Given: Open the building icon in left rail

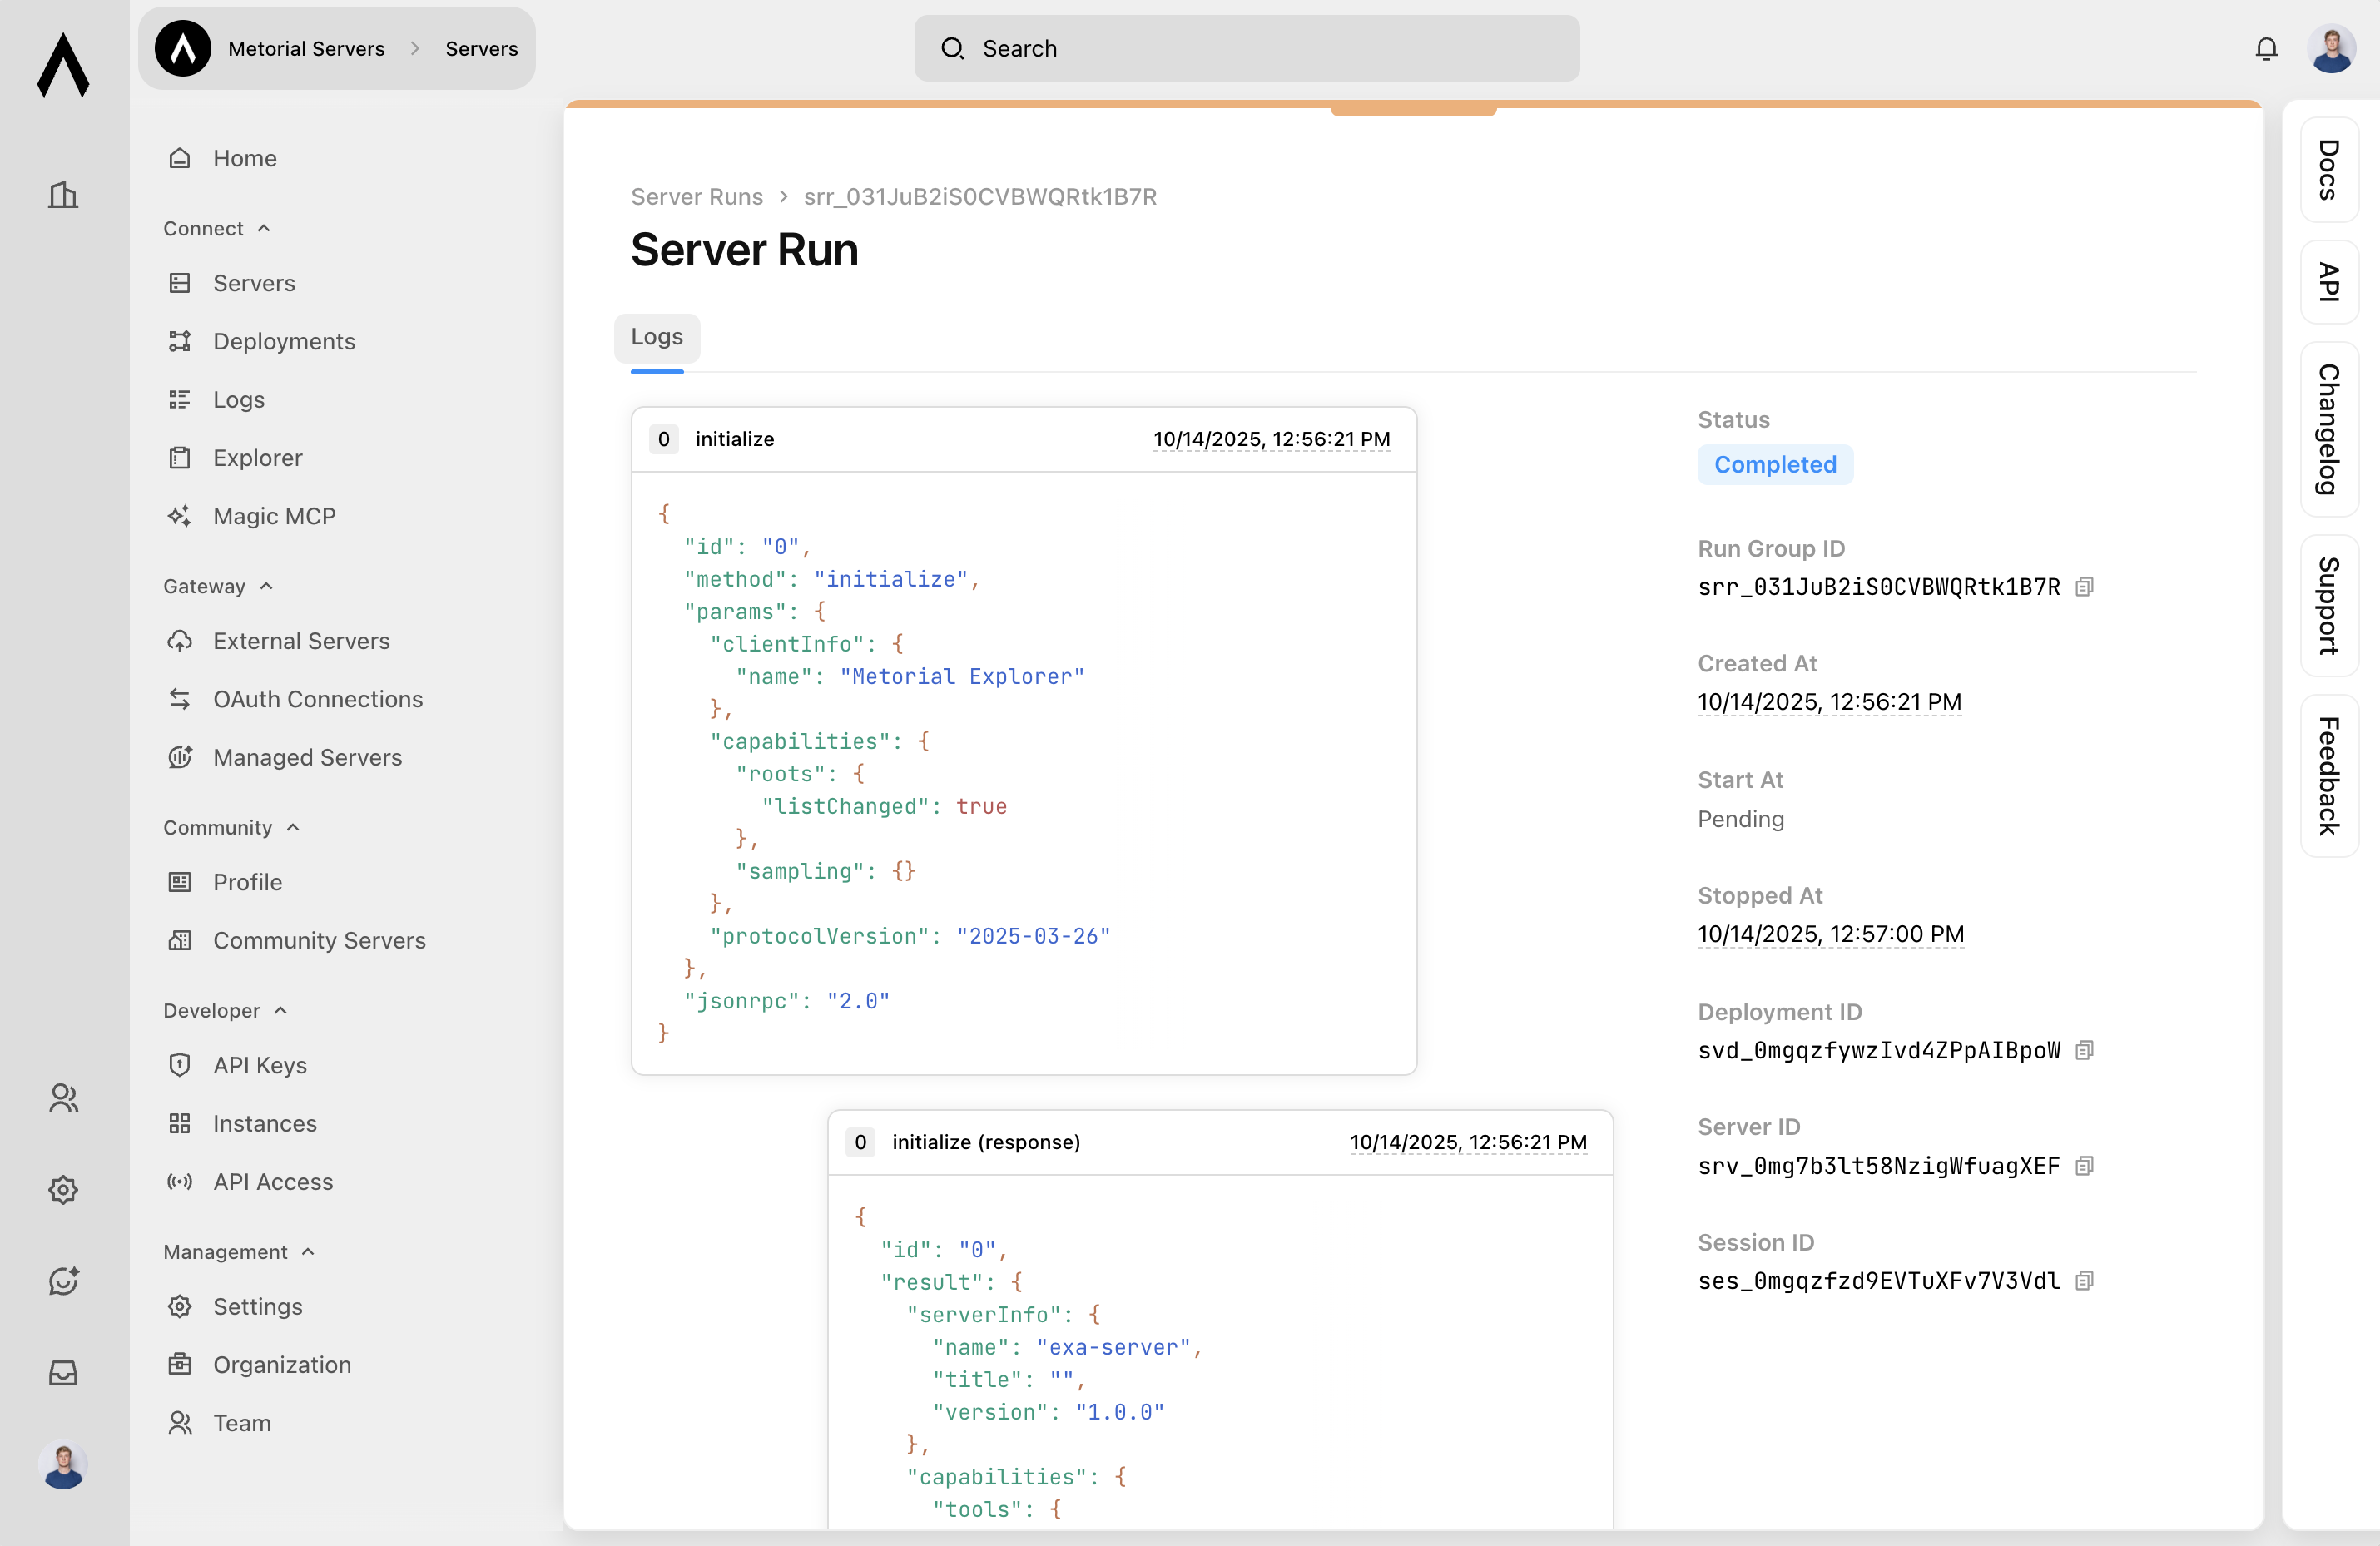Looking at the screenshot, I should click(63, 194).
